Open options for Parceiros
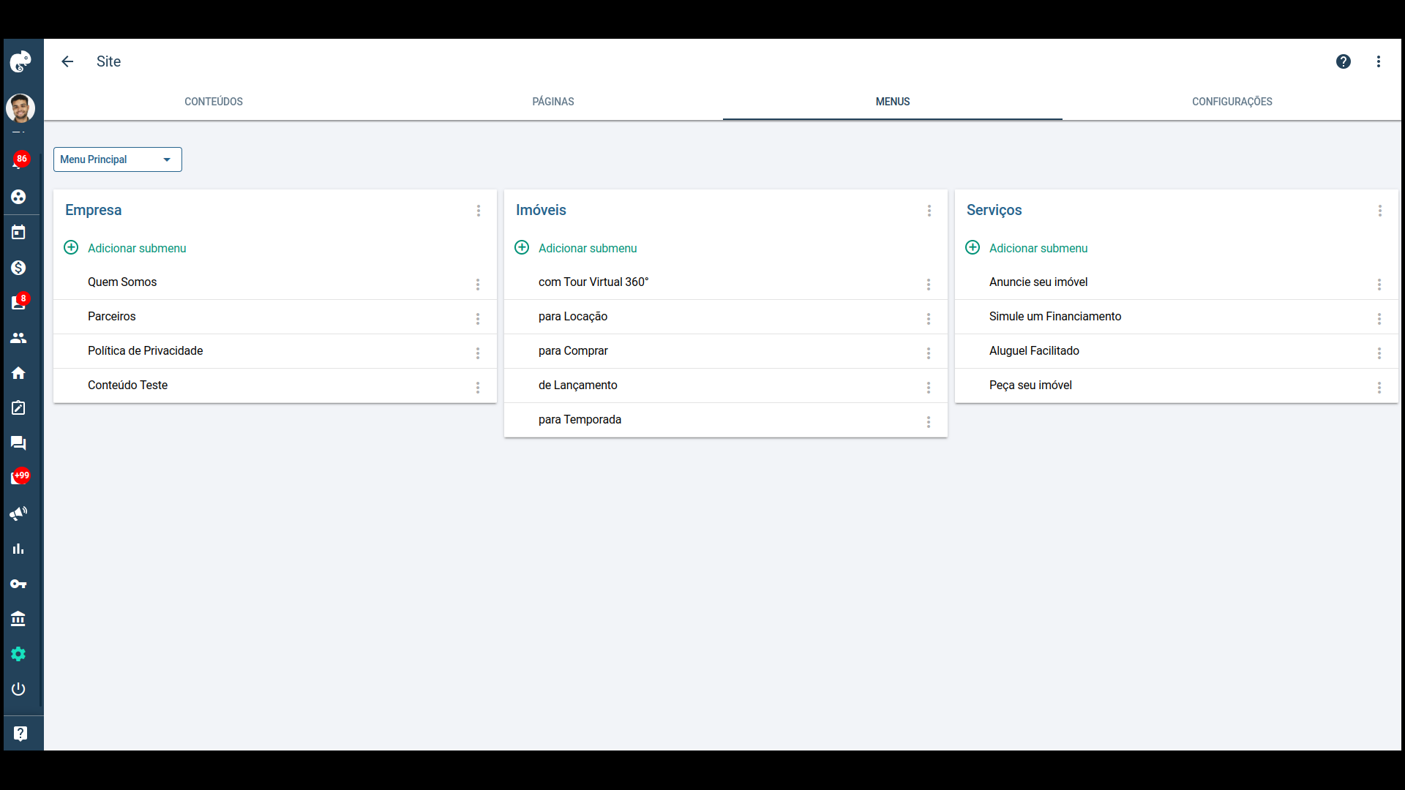The height and width of the screenshot is (790, 1405). pos(478,319)
